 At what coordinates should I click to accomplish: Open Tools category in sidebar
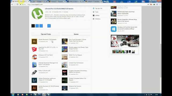[x=97, y=12]
